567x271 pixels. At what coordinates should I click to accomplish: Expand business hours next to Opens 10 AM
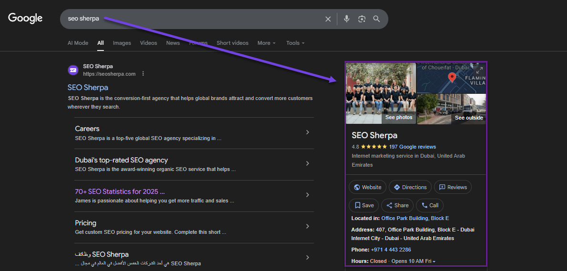(x=434, y=261)
